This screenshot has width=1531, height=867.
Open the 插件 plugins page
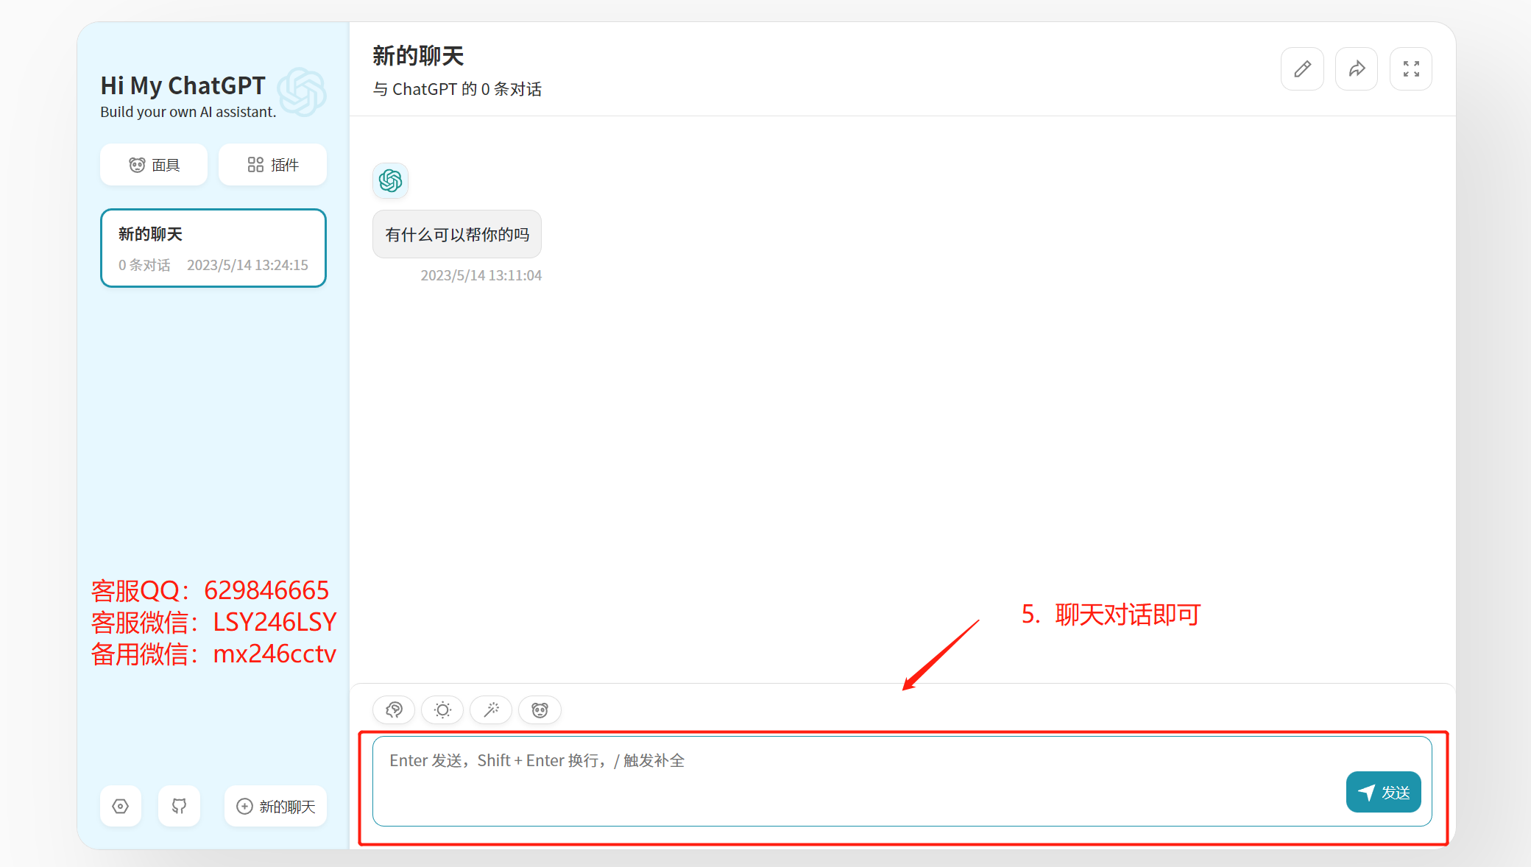272,165
